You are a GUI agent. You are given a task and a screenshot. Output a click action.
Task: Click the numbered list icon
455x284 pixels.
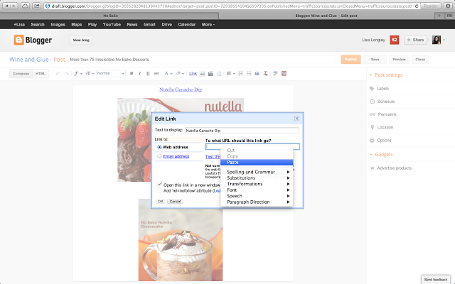pyautogui.click(x=240, y=74)
